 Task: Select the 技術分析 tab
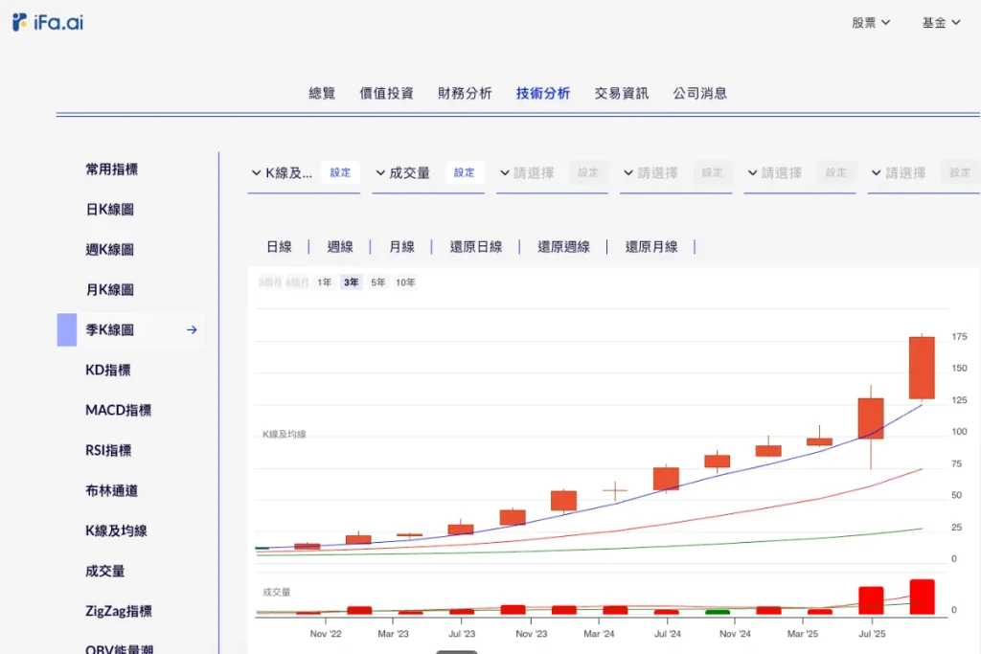pyautogui.click(x=543, y=93)
